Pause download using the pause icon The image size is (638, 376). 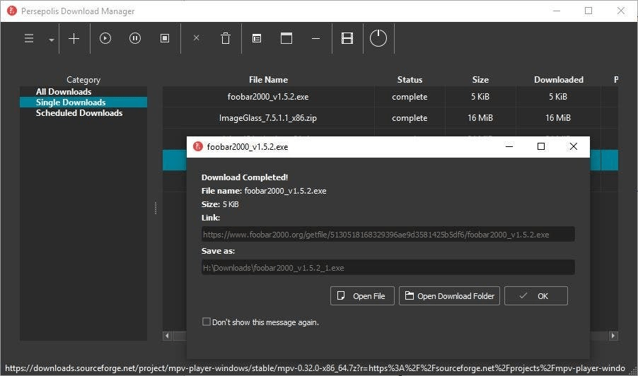coord(135,39)
